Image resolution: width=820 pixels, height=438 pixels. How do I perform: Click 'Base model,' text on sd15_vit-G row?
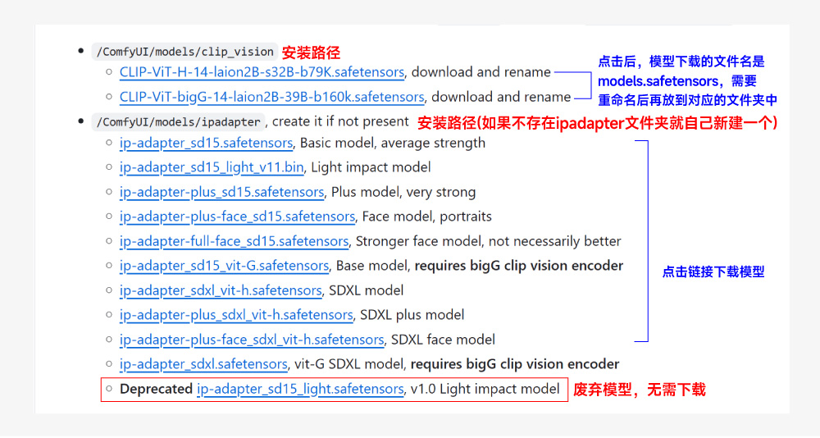tap(372, 266)
